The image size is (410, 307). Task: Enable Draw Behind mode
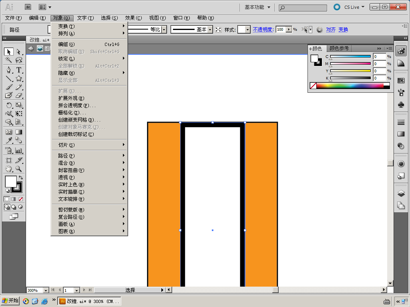[x=14, y=207]
